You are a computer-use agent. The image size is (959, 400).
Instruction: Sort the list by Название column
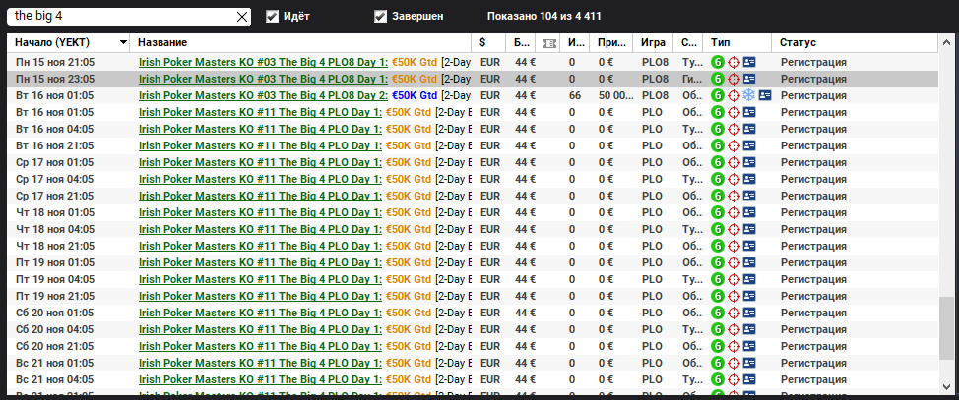(300, 42)
